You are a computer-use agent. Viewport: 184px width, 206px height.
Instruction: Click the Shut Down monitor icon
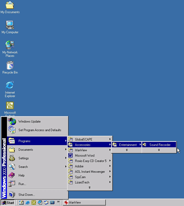click(x=12, y=194)
